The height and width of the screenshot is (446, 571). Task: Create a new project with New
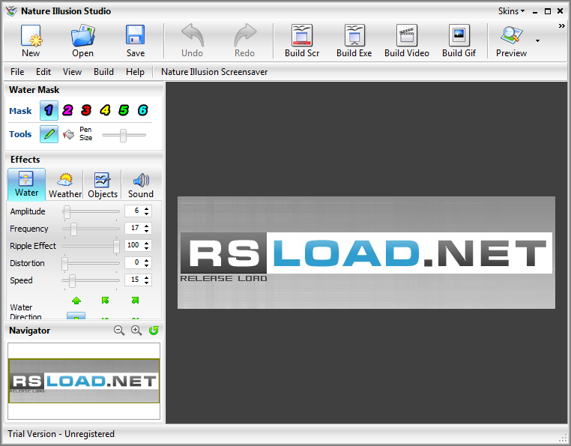pos(31,40)
